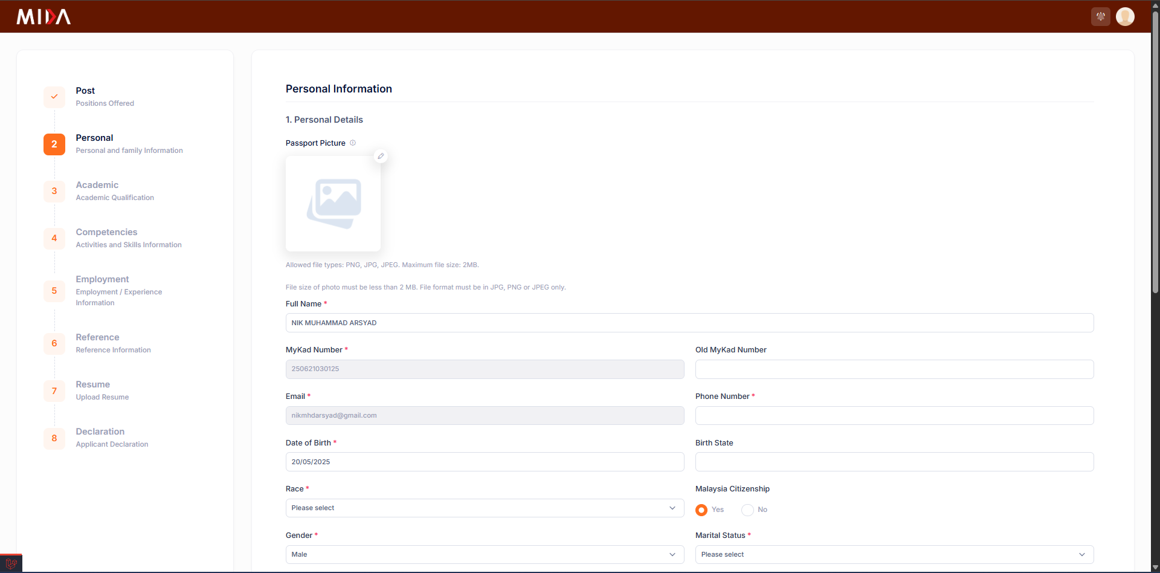The width and height of the screenshot is (1160, 573).
Task: Click the Declaration step 8 indicator
Action: 54,438
